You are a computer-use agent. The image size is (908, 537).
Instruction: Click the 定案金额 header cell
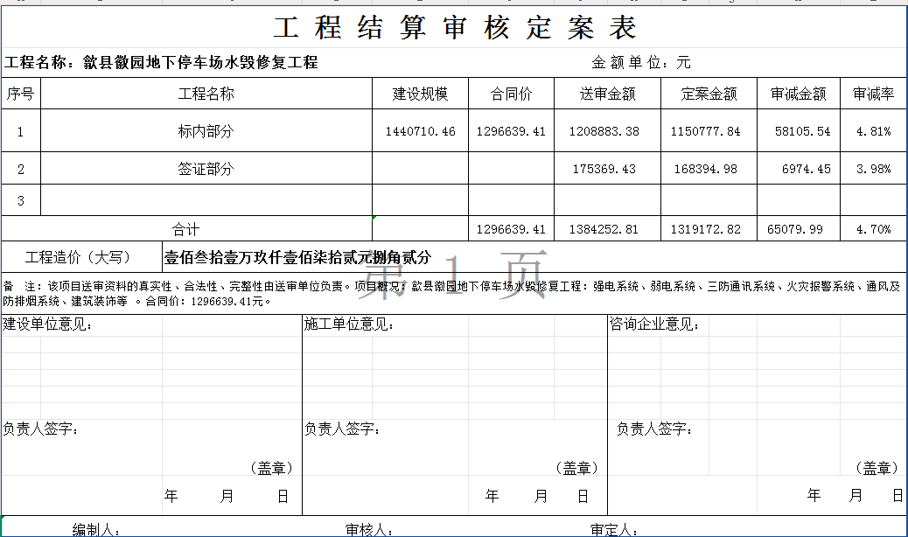click(x=709, y=94)
